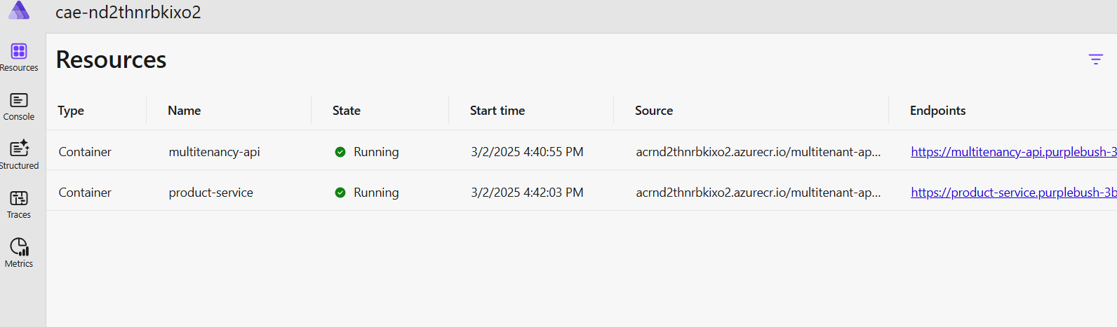Open the resource filter icon
The image size is (1117, 327).
(1095, 60)
